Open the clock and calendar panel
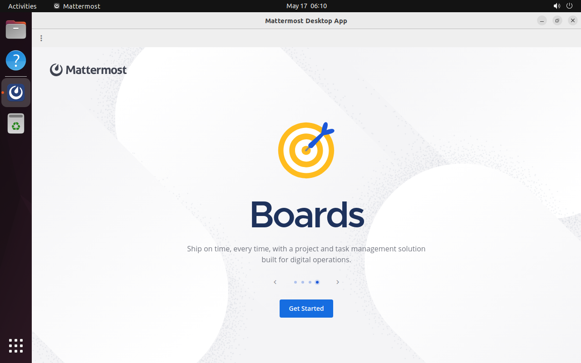581x363 pixels. click(306, 6)
